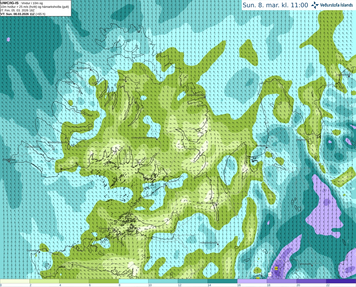Click the Stykkishólmur station label

tap(106, 228)
